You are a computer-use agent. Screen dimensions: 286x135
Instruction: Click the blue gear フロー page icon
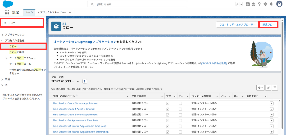pos(56,26)
